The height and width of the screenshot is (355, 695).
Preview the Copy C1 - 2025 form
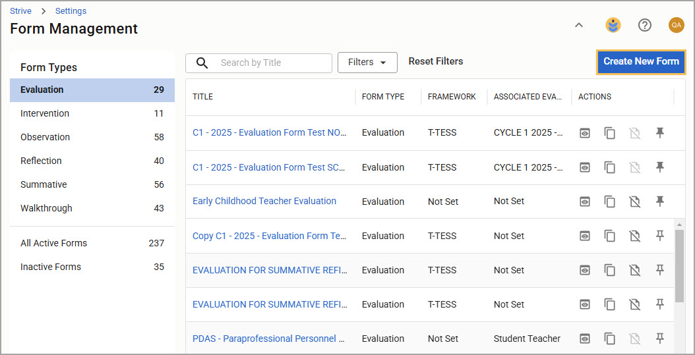pyautogui.click(x=585, y=236)
